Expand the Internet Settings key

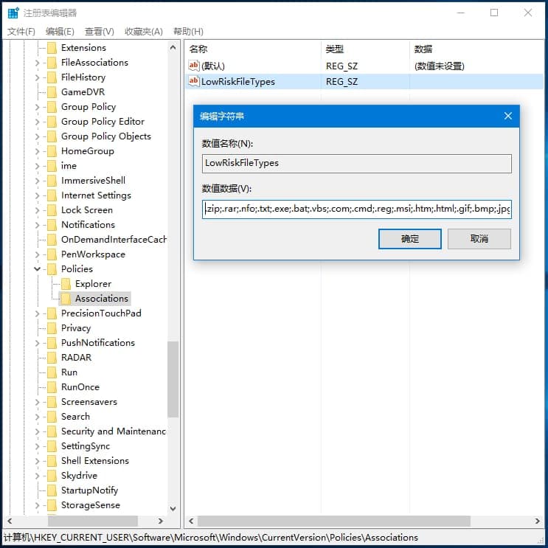click(38, 195)
